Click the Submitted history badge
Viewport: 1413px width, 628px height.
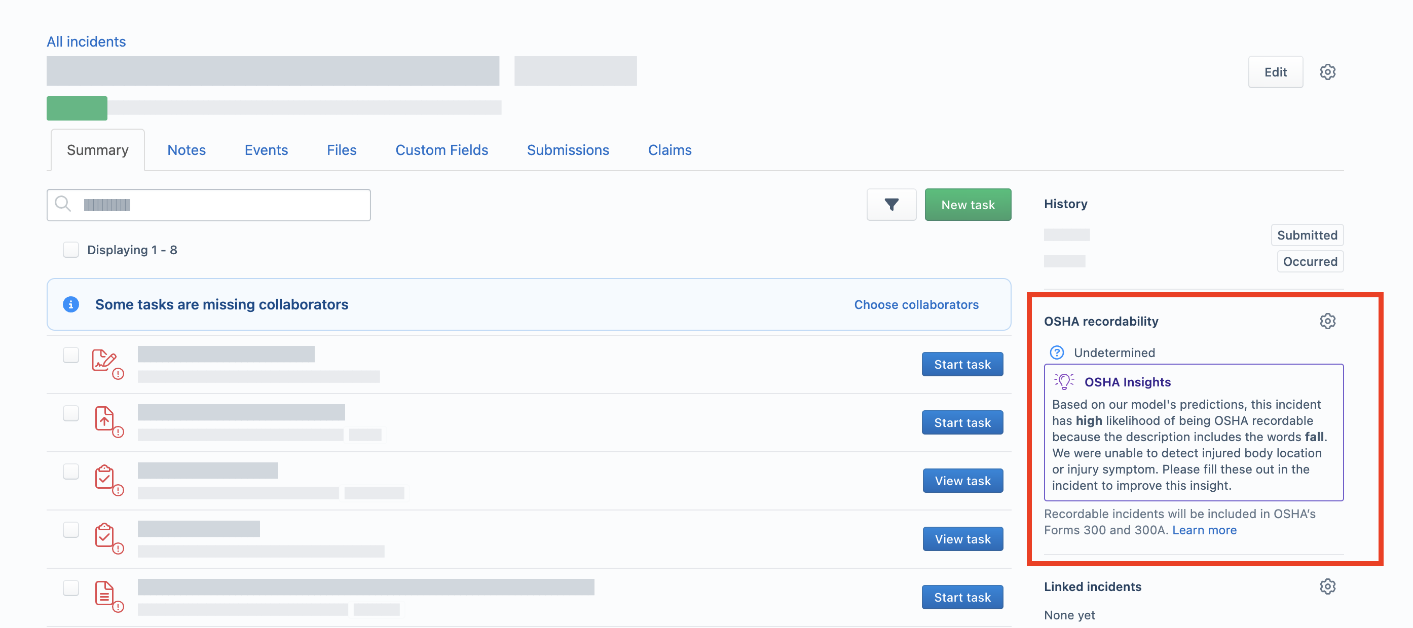pyautogui.click(x=1307, y=235)
